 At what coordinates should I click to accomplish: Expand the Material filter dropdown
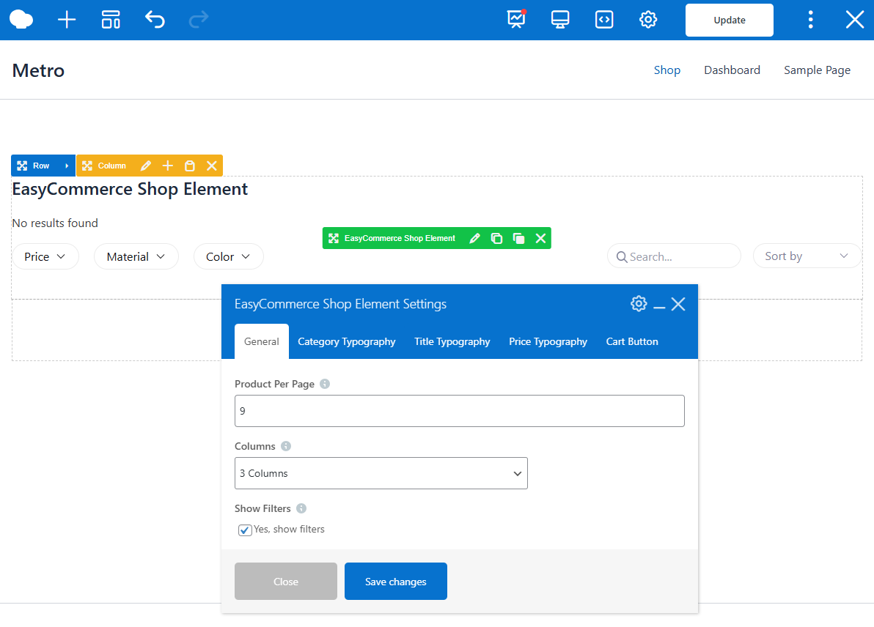point(136,256)
